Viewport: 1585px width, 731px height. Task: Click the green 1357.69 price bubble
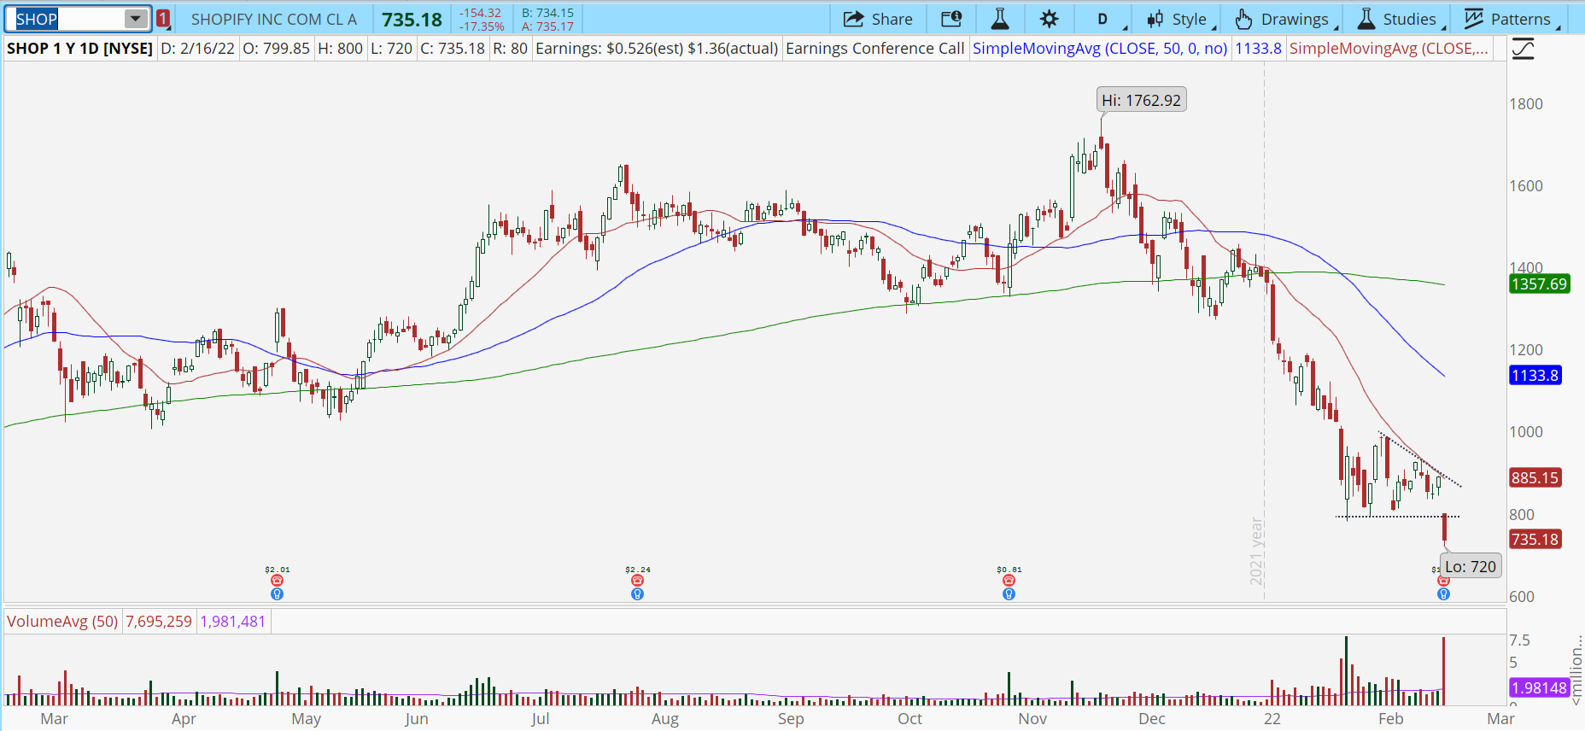(1539, 284)
